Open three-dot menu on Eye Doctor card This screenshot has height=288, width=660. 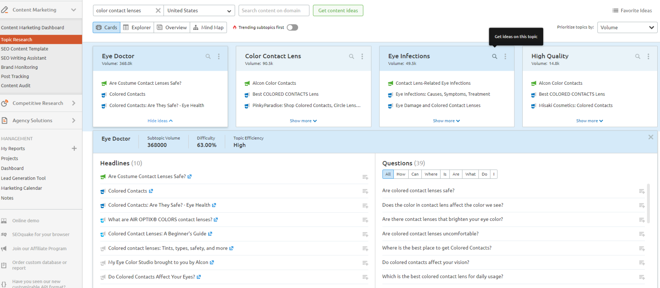[x=219, y=56]
